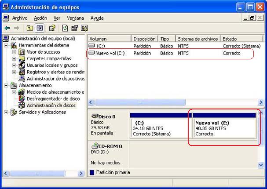Screen dimensions: 267x189
Task: Expand Registros y alertas de rendimiento node
Action: tap(14, 72)
